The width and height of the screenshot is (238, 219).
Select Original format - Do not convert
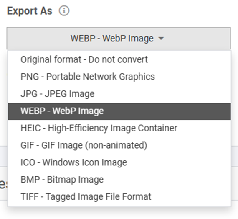(x=119, y=59)
